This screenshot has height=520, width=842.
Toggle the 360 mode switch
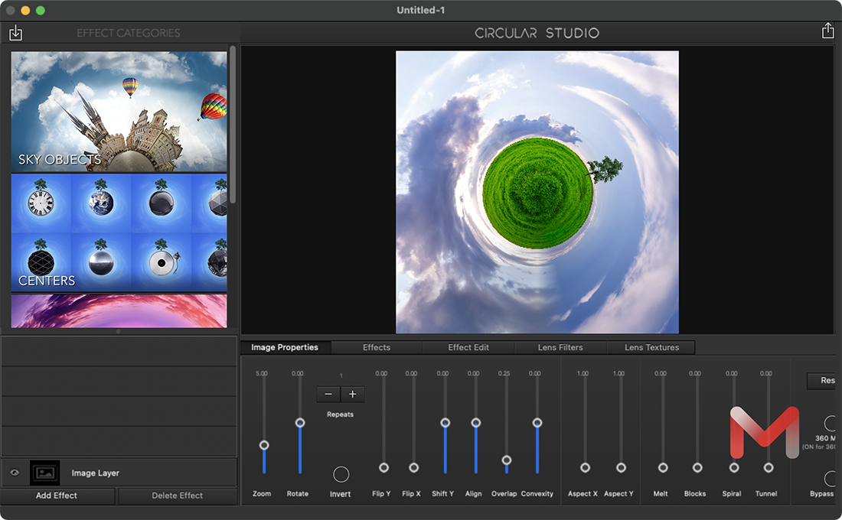[830, 423]
